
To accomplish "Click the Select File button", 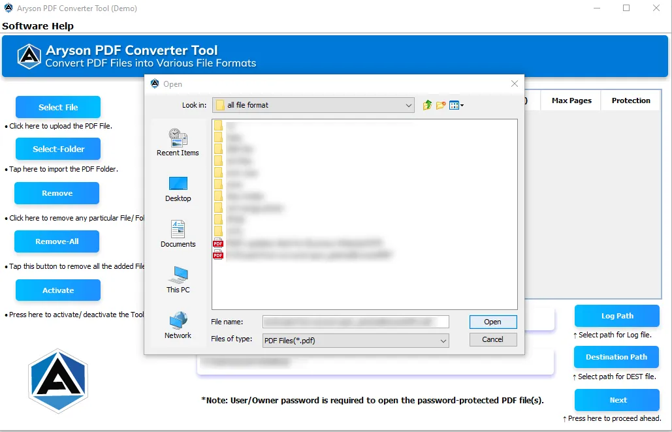I will pos(58,107).
